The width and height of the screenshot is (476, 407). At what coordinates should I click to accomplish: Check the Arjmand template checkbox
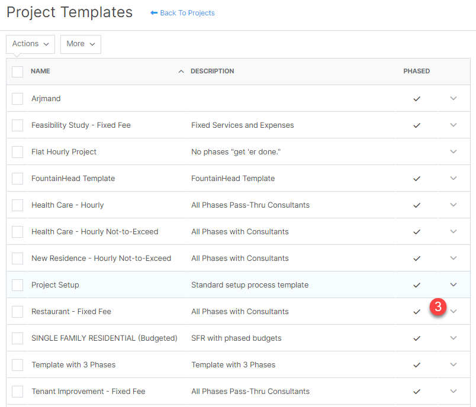(x=17, y=99)
